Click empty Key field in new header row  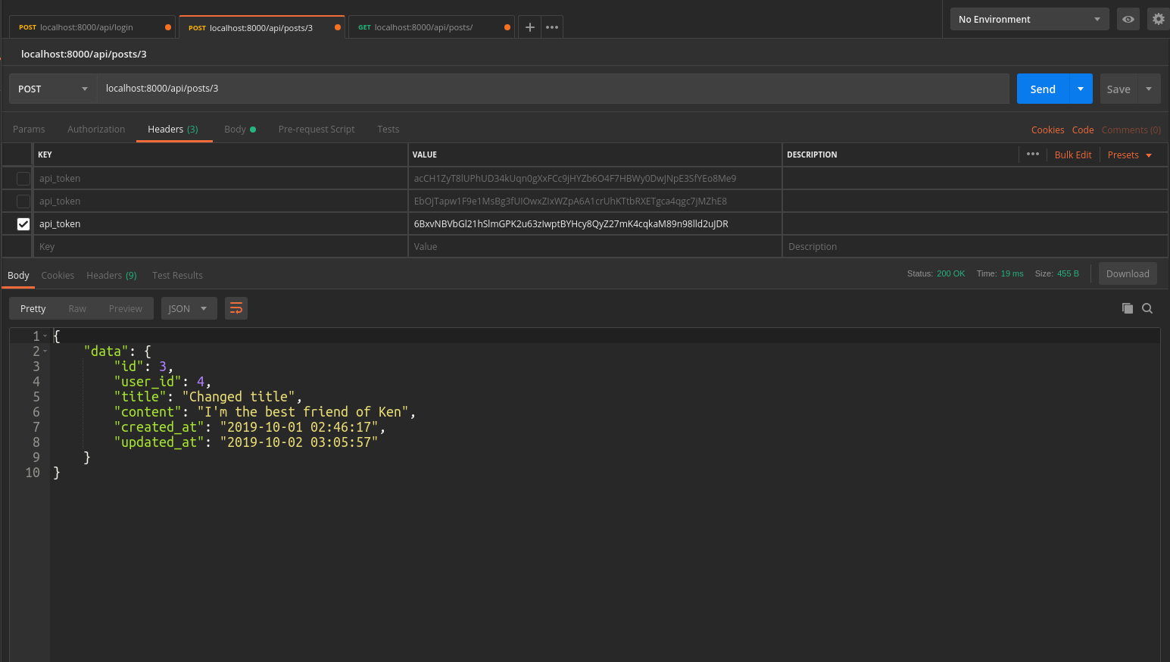[220, 246]
